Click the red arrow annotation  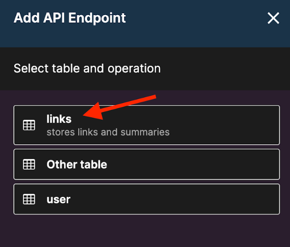tap(120, 107)
